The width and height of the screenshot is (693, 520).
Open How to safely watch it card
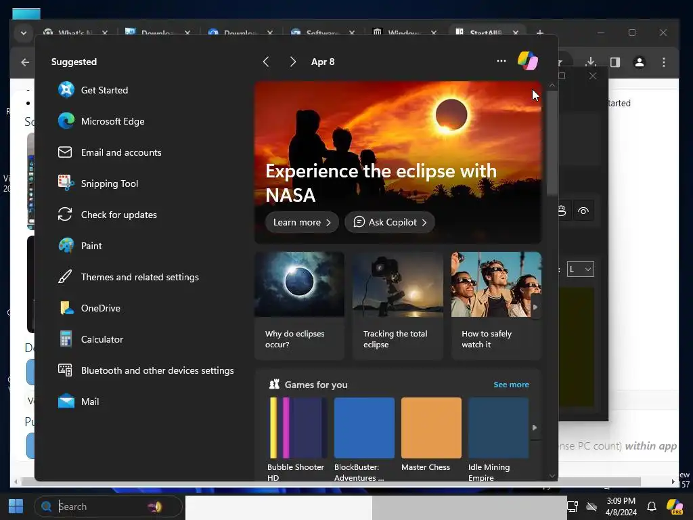coord(496,305)
